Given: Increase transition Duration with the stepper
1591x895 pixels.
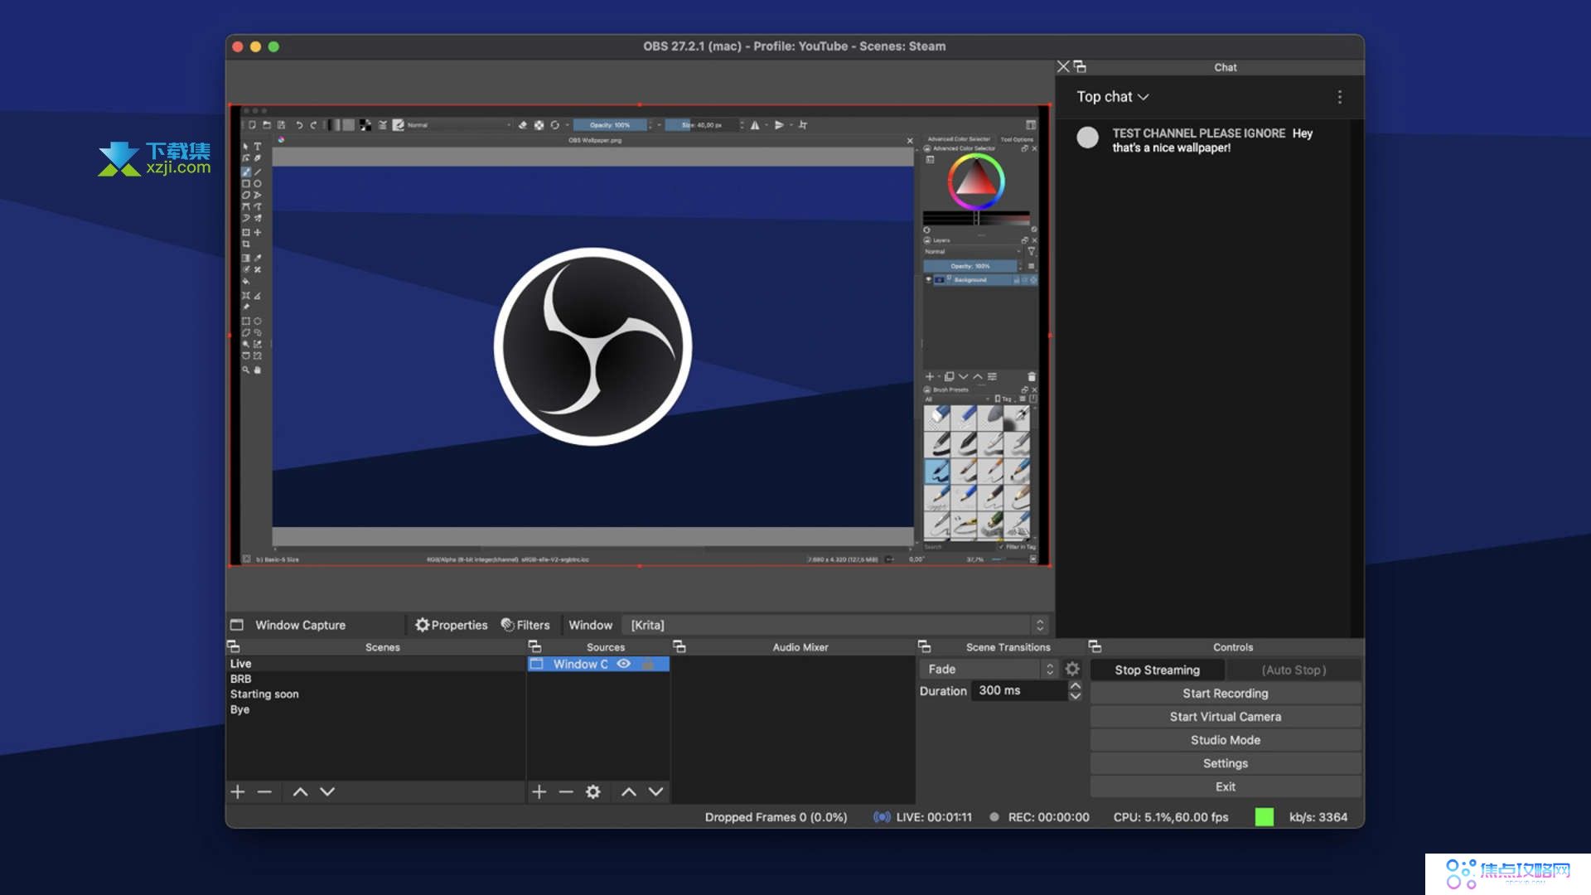Looking at the screenshot, I should pyautogui.click(x=1075, y=686).
